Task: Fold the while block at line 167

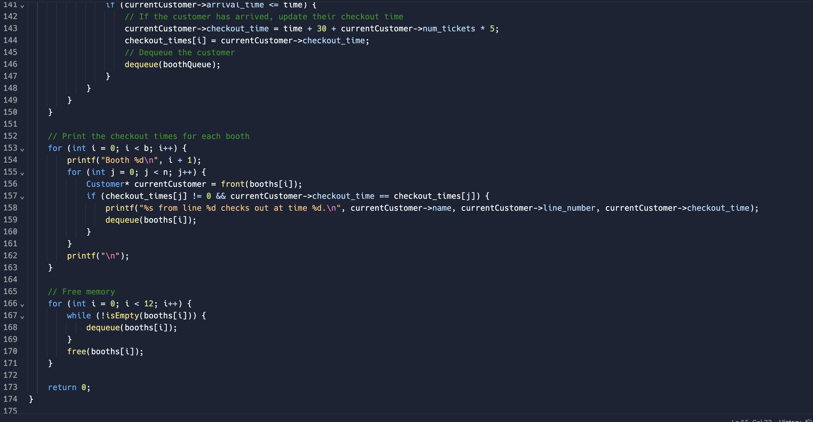Action: coord(22,317)
